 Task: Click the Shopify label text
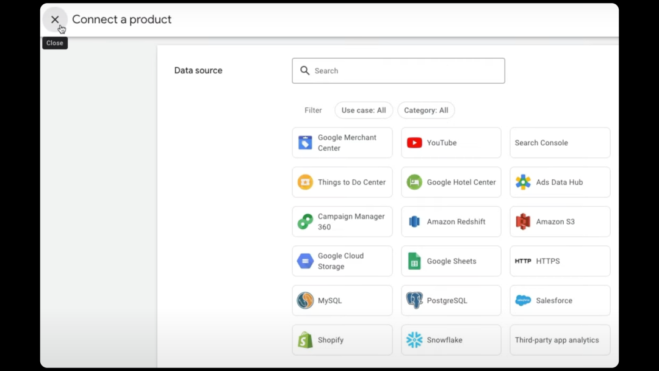[x=330, y=340]
